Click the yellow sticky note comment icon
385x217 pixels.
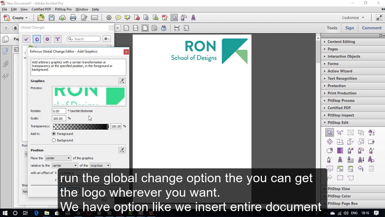tap(118, 18)
